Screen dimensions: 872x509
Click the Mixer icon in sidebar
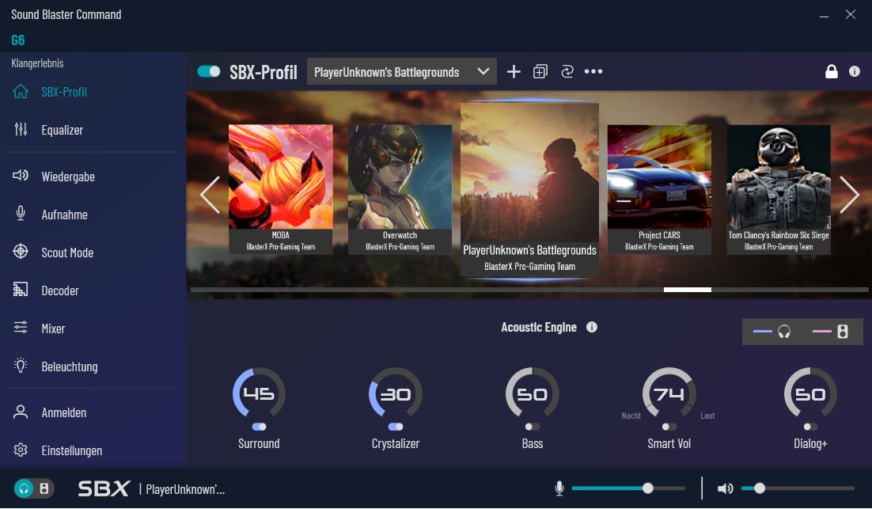21,328
